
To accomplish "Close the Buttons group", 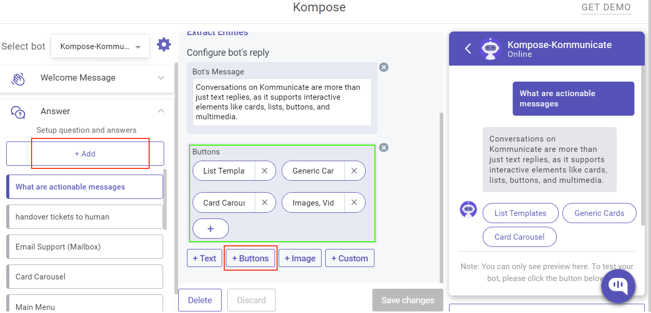I will pos(384,147).
